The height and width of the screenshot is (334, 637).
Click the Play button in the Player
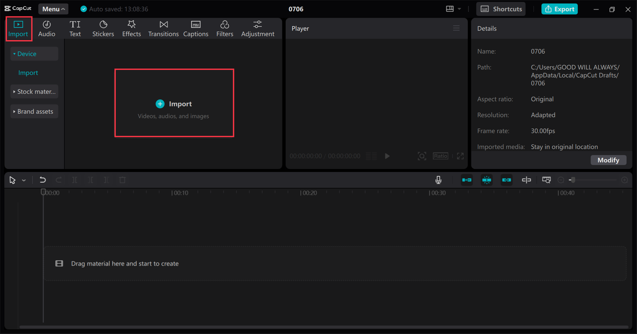tap(387, 156)
